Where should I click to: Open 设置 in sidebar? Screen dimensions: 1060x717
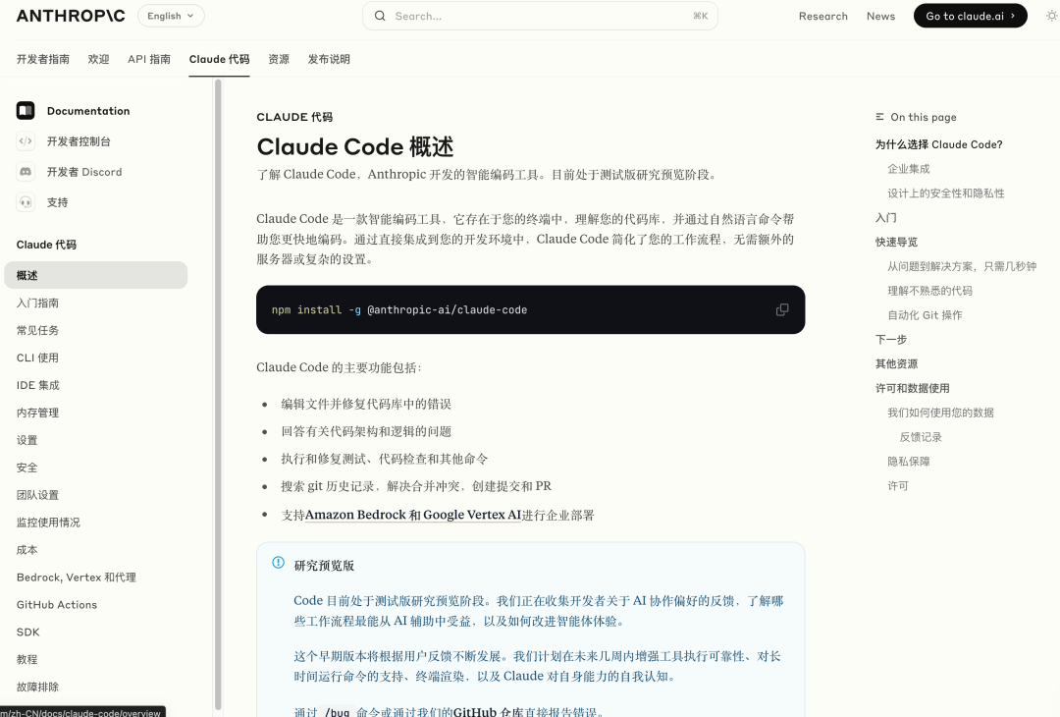pyautogui.click(x=27, y=440)
